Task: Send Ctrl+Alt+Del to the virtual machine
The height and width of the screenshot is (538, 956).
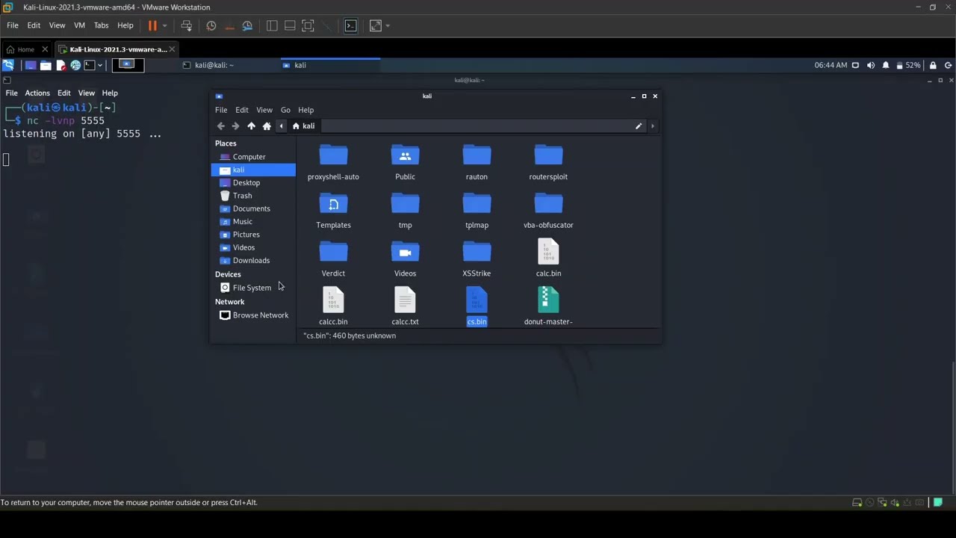Action: point(187,25)
